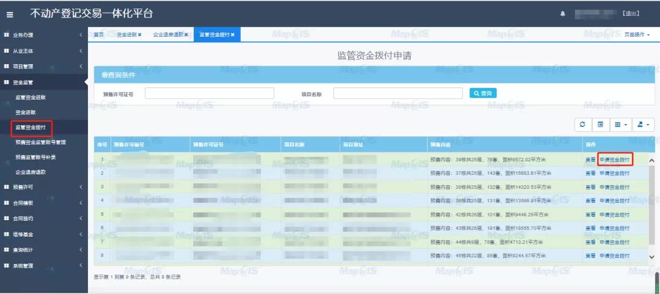Open the notification bell
The image size is (660, 294).
562,13
